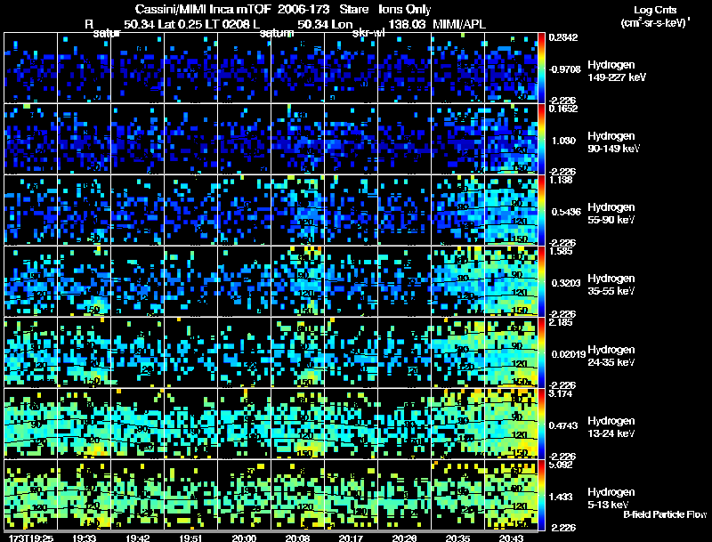712x542 pixels.
Task: Select the Hydrogen 13-24 keV color bar
Action: tap(541, 424)
